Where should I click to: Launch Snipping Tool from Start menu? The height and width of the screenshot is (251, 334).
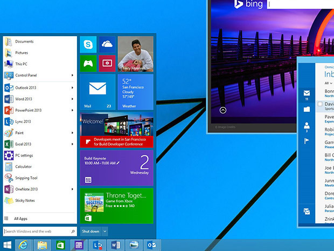pos(40,178)
